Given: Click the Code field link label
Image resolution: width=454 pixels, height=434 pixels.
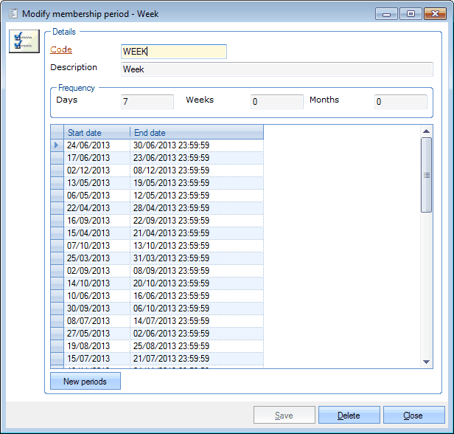Looking at the screenshot, I should [61, 50].
